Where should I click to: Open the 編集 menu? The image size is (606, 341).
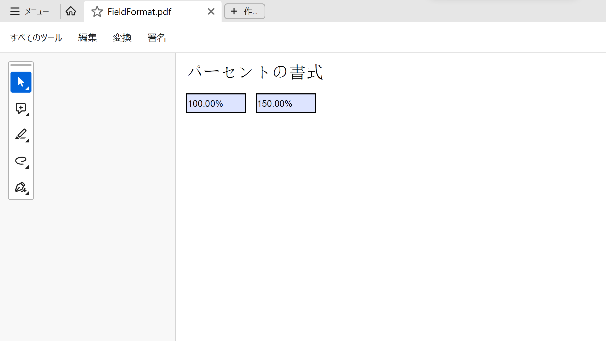pyautogui.click(x=88, y=38)
